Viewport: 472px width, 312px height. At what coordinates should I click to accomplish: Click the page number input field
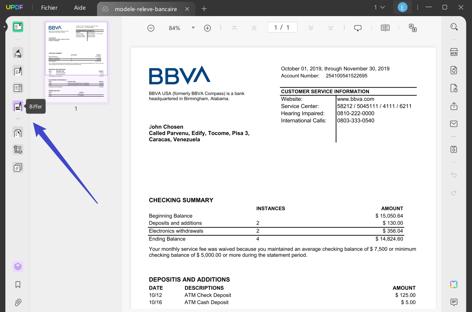[282, 28]
